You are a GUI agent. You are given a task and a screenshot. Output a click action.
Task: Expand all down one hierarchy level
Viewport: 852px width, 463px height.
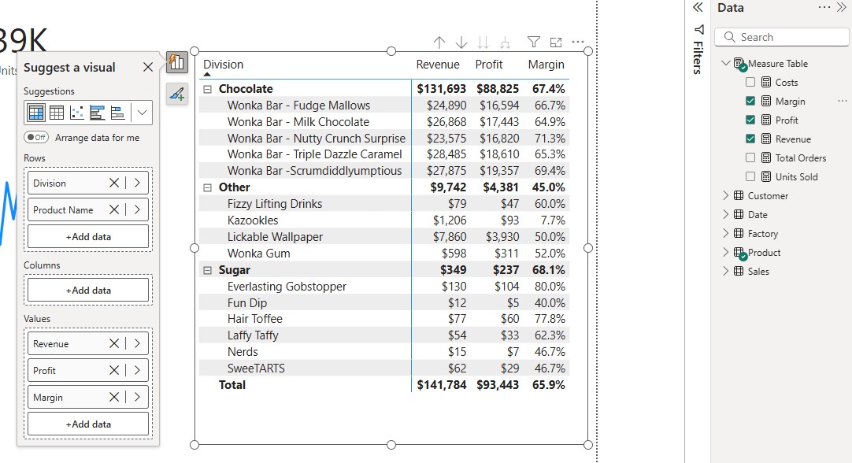[505, 43]
